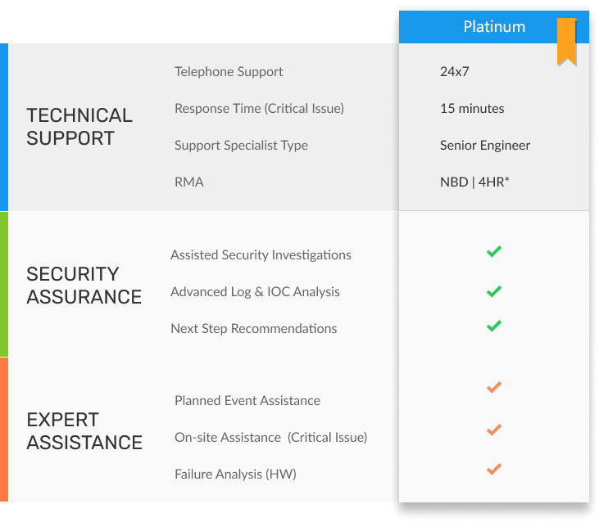
Task: Click the 24x7 telephone support value
Action: [x=454, y=71]
